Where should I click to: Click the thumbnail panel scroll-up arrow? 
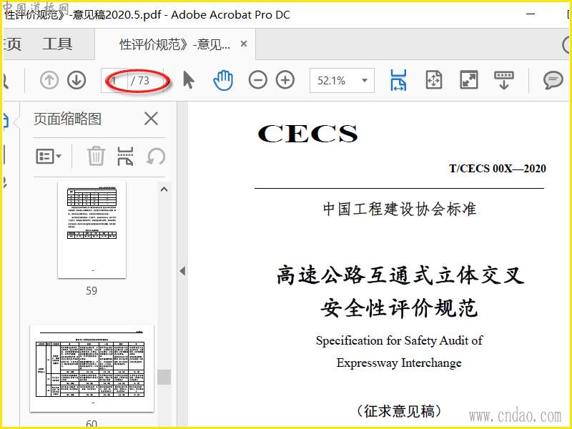[x=164, y=189]
